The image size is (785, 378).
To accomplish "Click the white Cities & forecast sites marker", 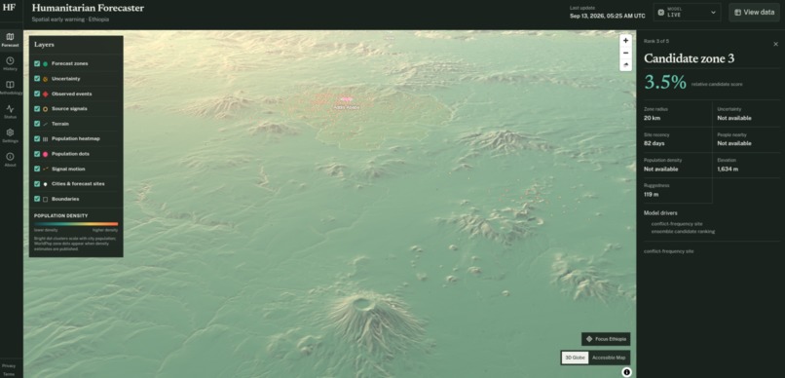I will [x=45, y=184].
